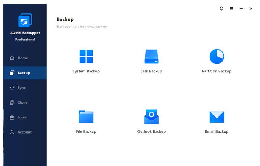Click the Tools toolbox sidebar icon
The width and height of the screenshot is (260, 166).
[12, 118]
